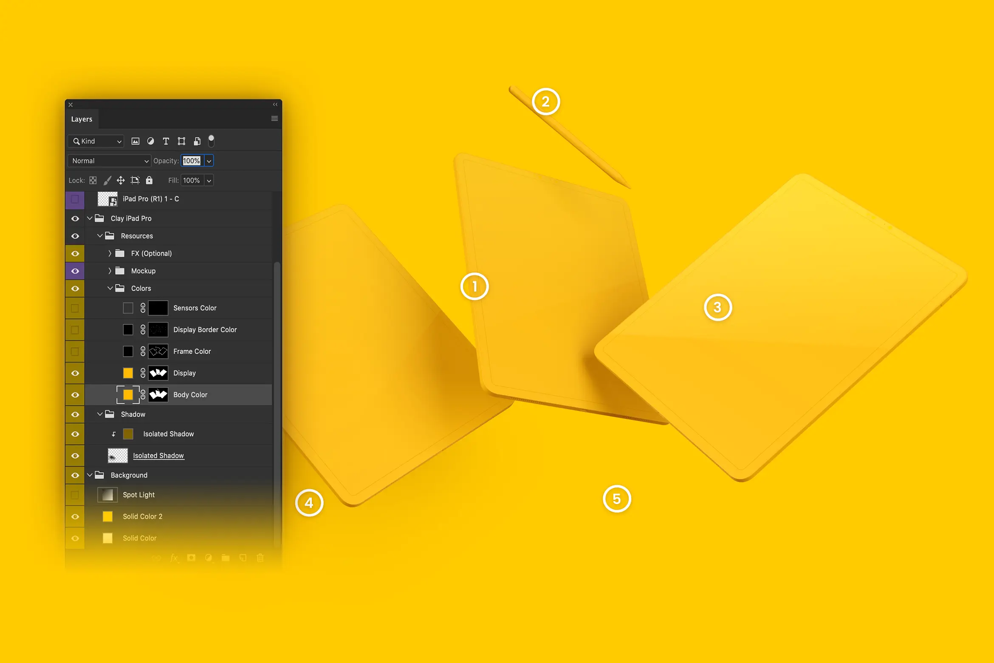
Task: Click the Display layer orange swatch
Action: pyautogui.click(x=128, y=373)
